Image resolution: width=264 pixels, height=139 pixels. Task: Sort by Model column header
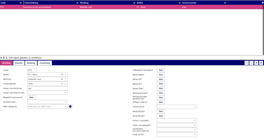tap(140, 3)
